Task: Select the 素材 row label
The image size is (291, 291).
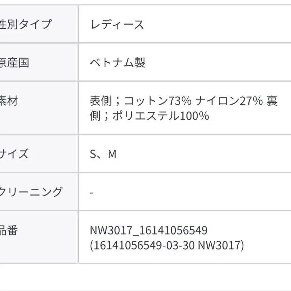Action: (x=9, y=101)
